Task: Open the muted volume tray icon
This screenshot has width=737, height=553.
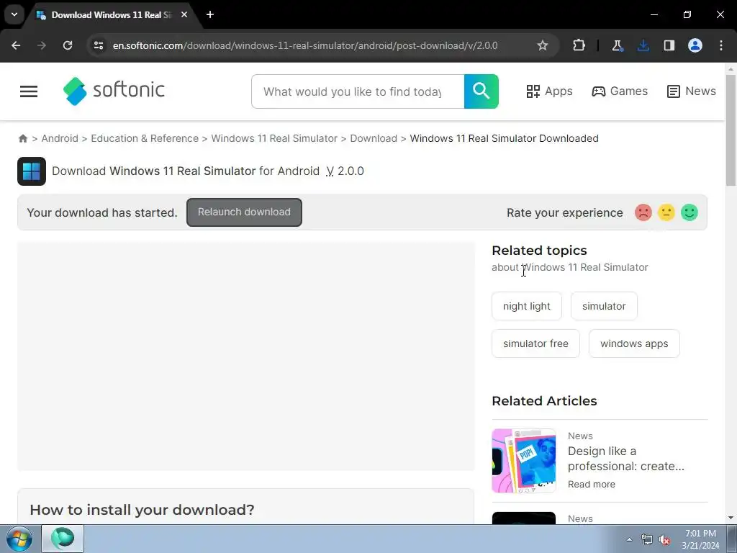Action: click(664, 539)
